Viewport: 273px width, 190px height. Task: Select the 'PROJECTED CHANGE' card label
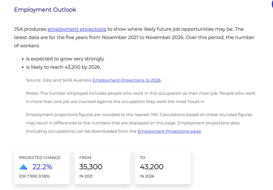click(x=40, y=158)
